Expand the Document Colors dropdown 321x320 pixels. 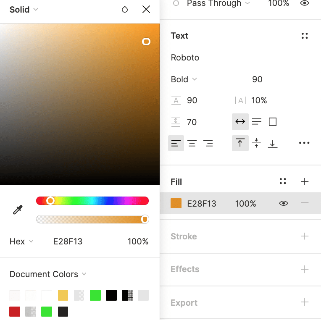(x=48, y=274)
